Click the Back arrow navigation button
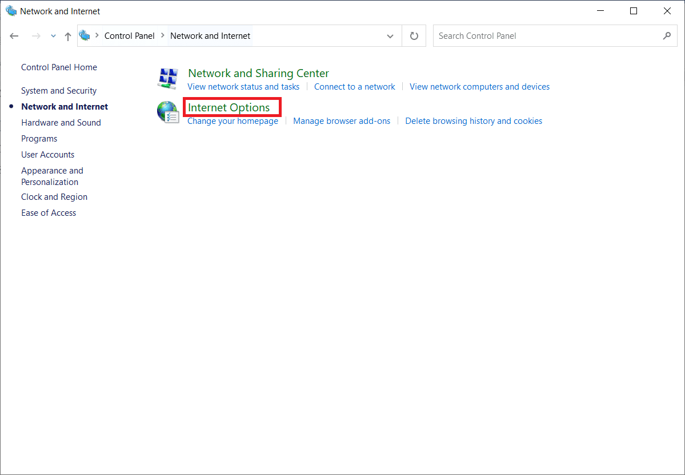This screenshot has width=685, height=475. point(14,36)
